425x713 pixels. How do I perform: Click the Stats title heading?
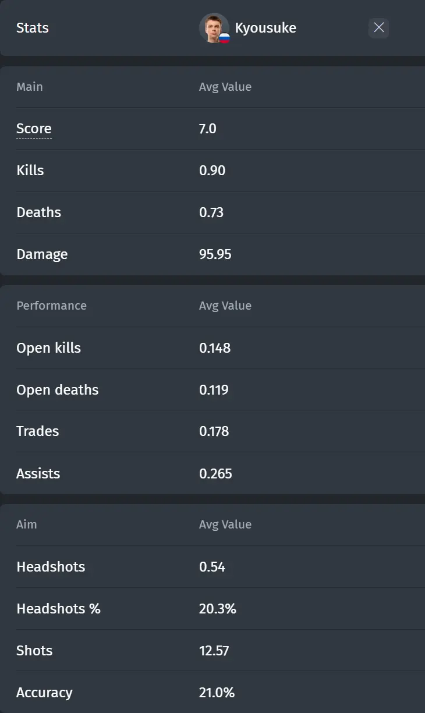[33, 28]
